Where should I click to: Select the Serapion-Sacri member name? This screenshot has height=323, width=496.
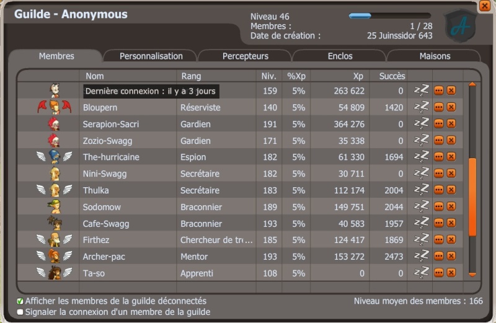pos(111,124)
